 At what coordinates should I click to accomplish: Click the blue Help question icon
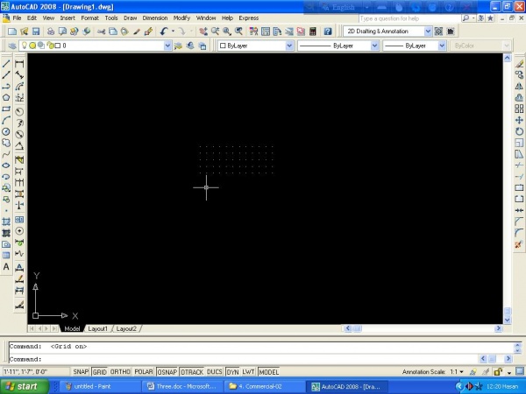coord(328,32)
